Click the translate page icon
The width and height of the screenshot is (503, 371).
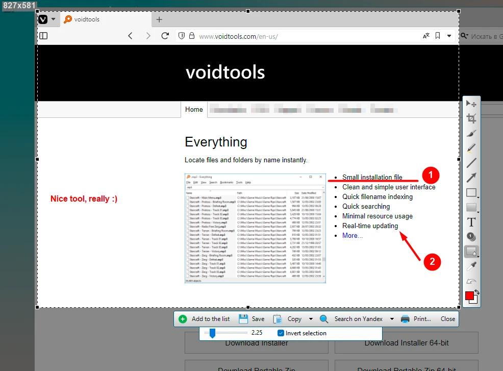coord(426,36)
